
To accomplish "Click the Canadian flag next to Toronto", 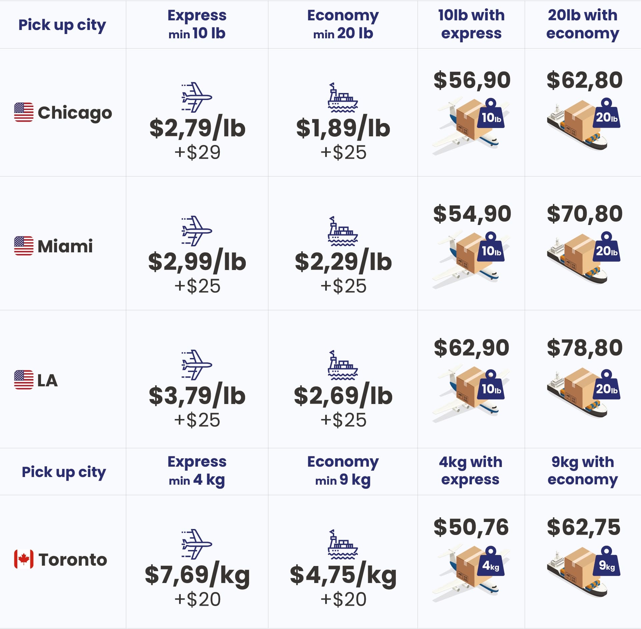I will pos(24,559).
